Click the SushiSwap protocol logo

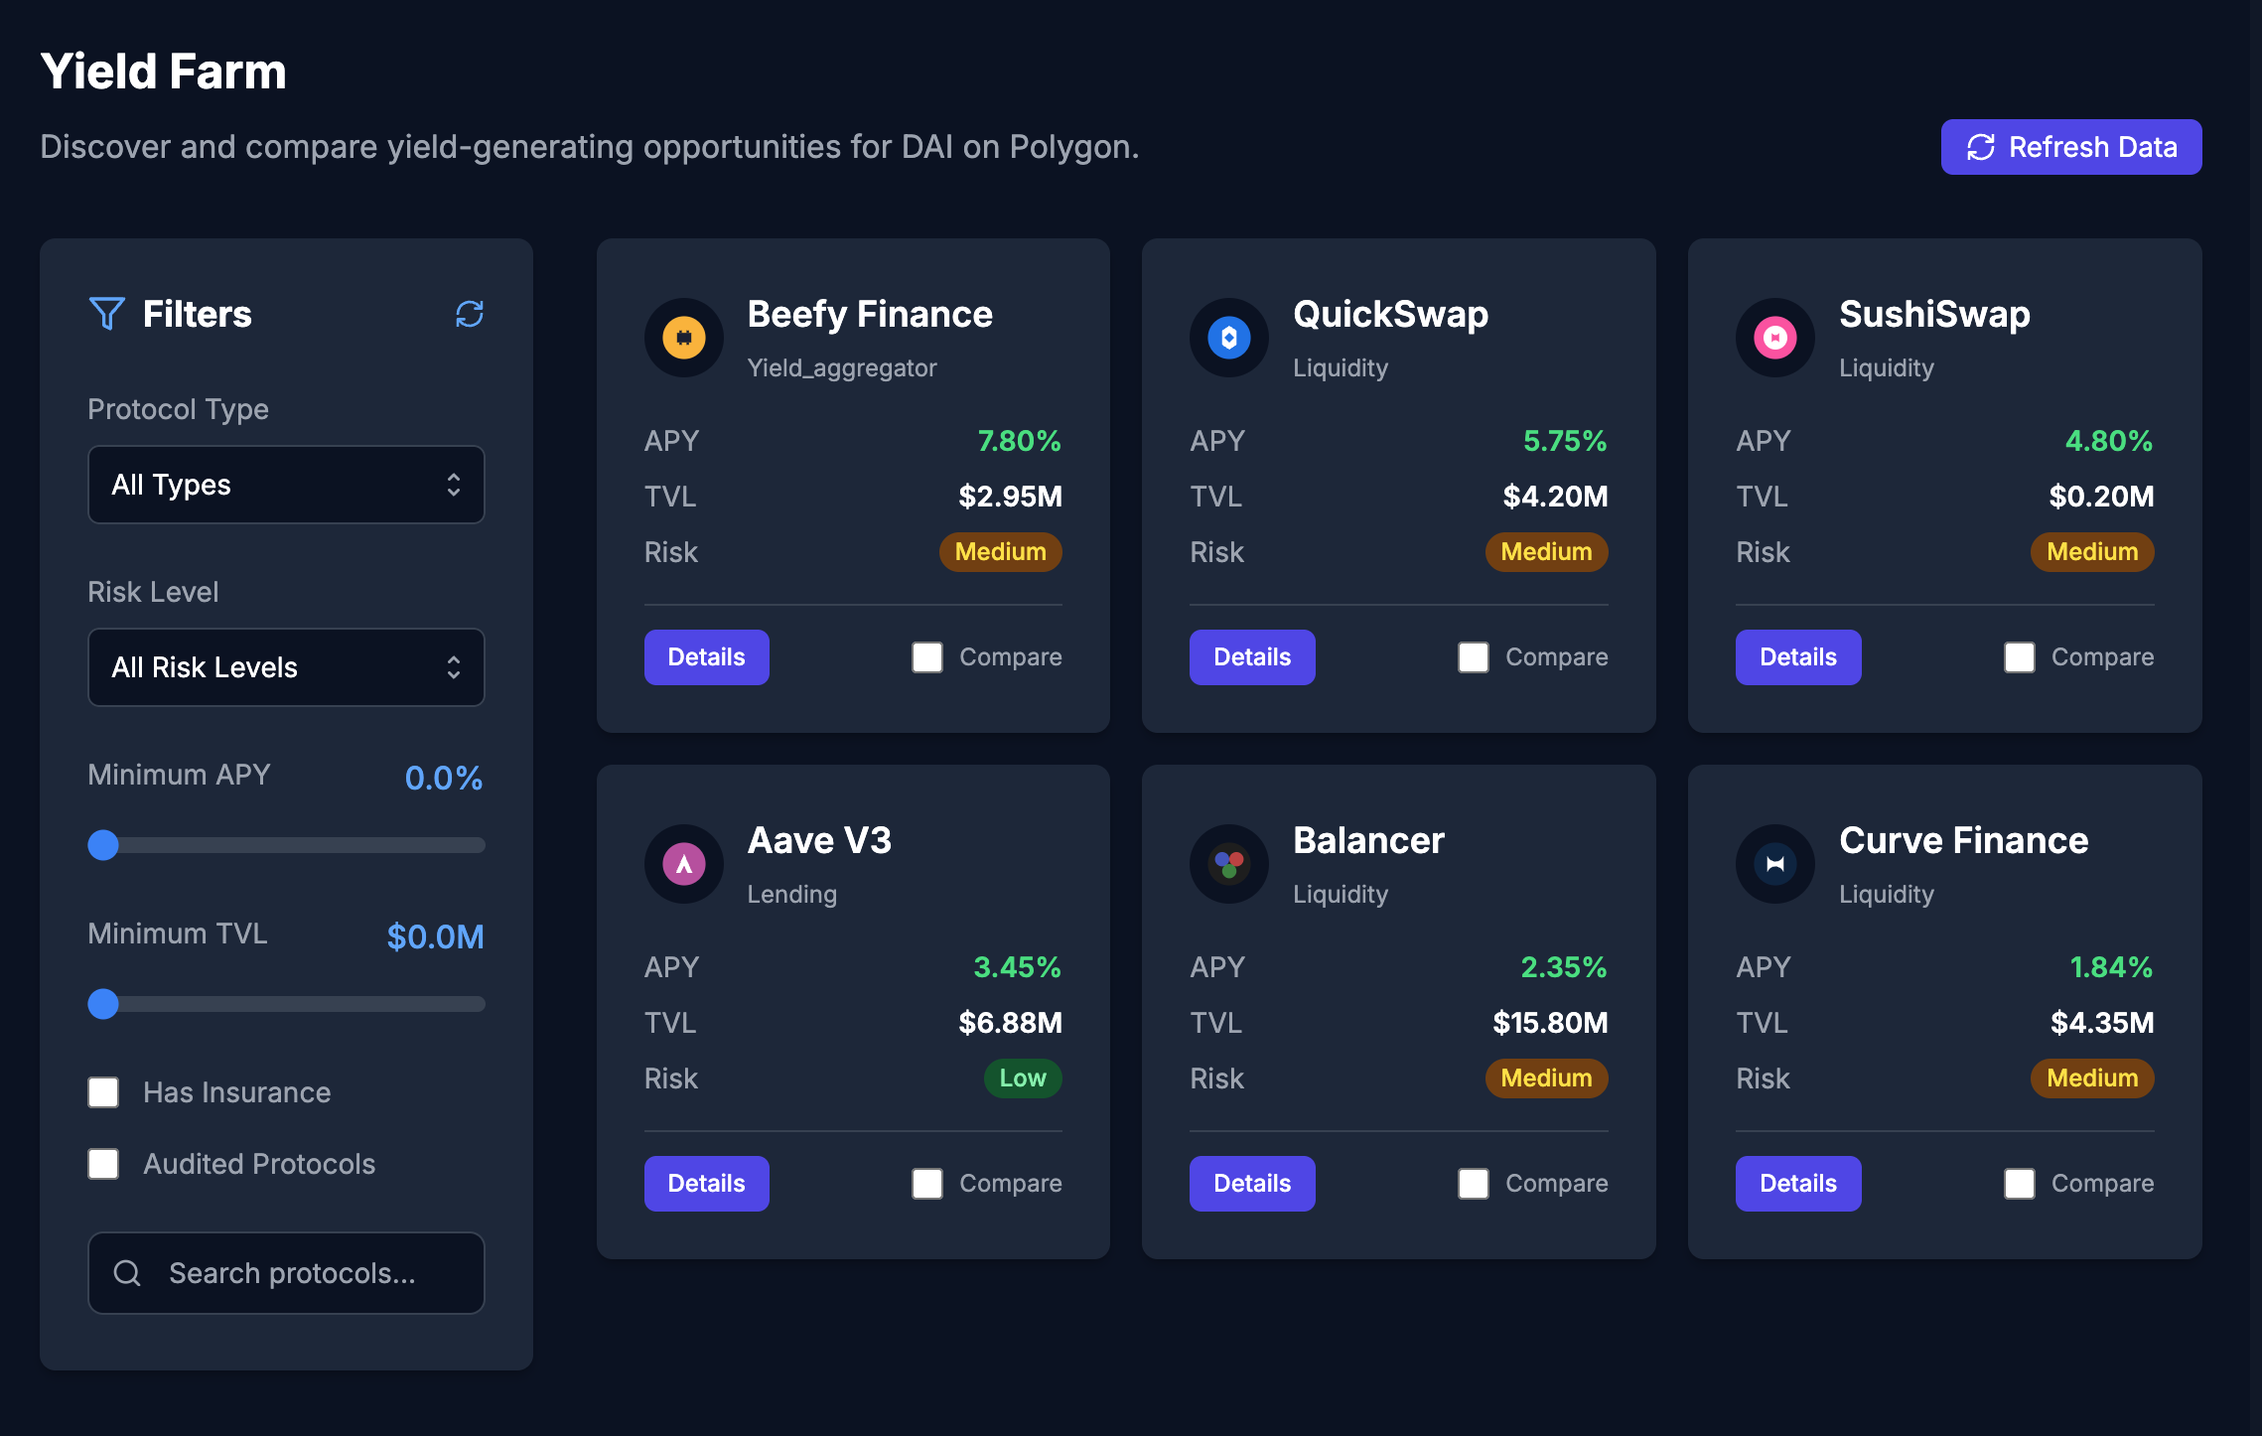tap(1774, 338)
